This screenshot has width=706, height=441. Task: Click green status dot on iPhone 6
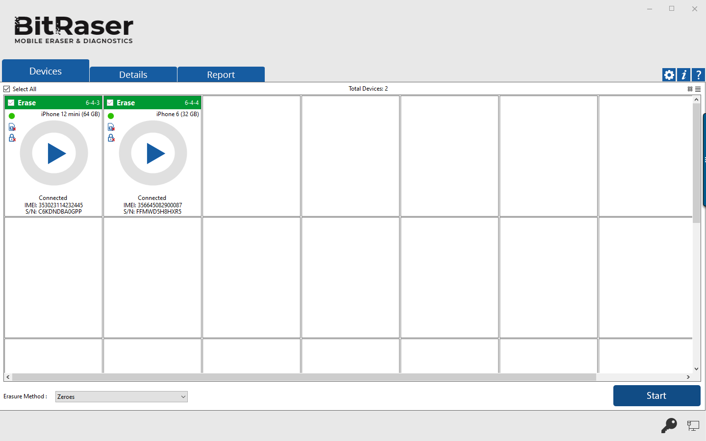[x=111, y=116]
